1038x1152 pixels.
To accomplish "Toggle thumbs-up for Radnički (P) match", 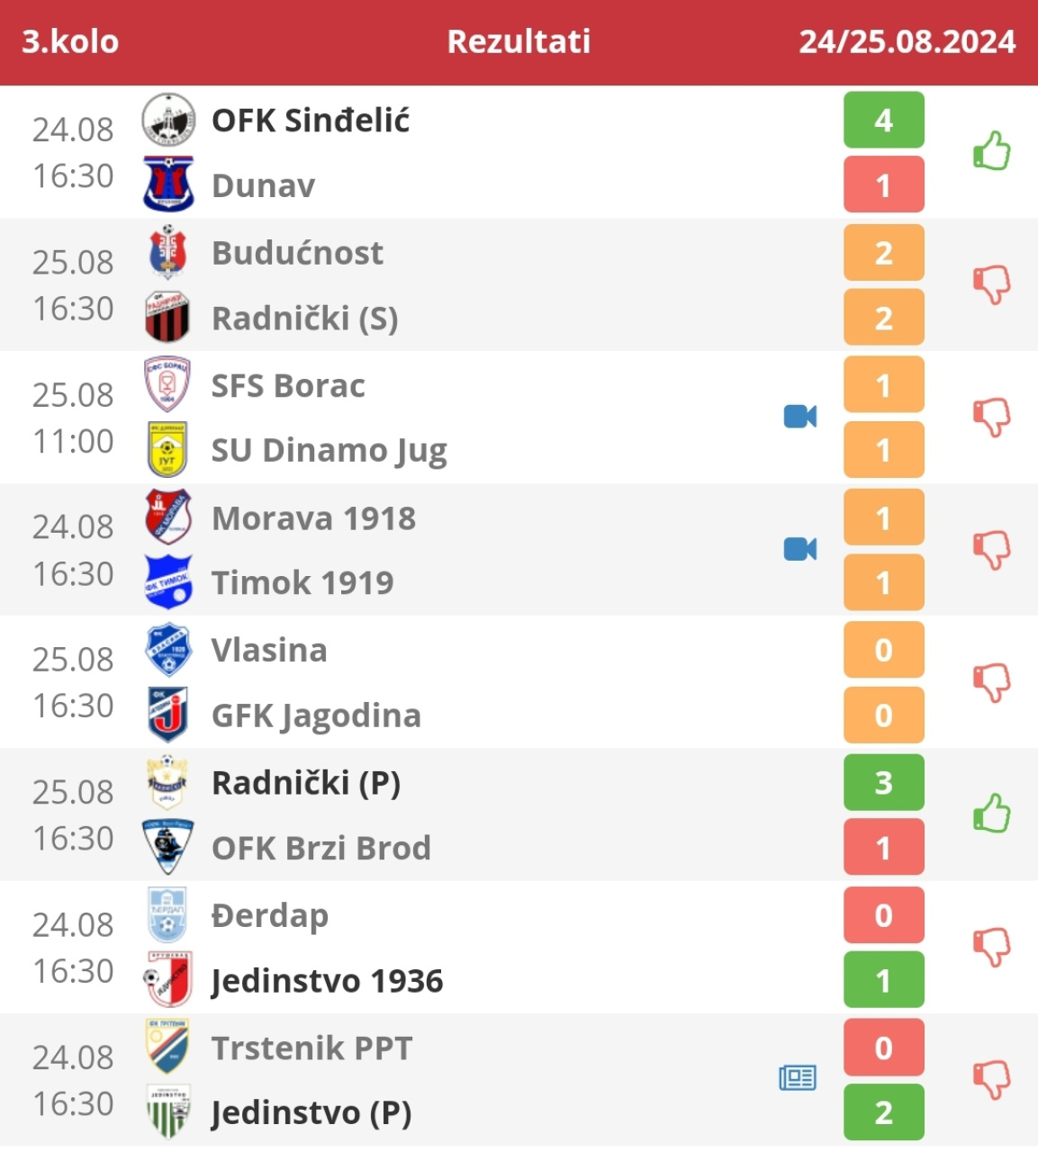I will click(992, 814).
